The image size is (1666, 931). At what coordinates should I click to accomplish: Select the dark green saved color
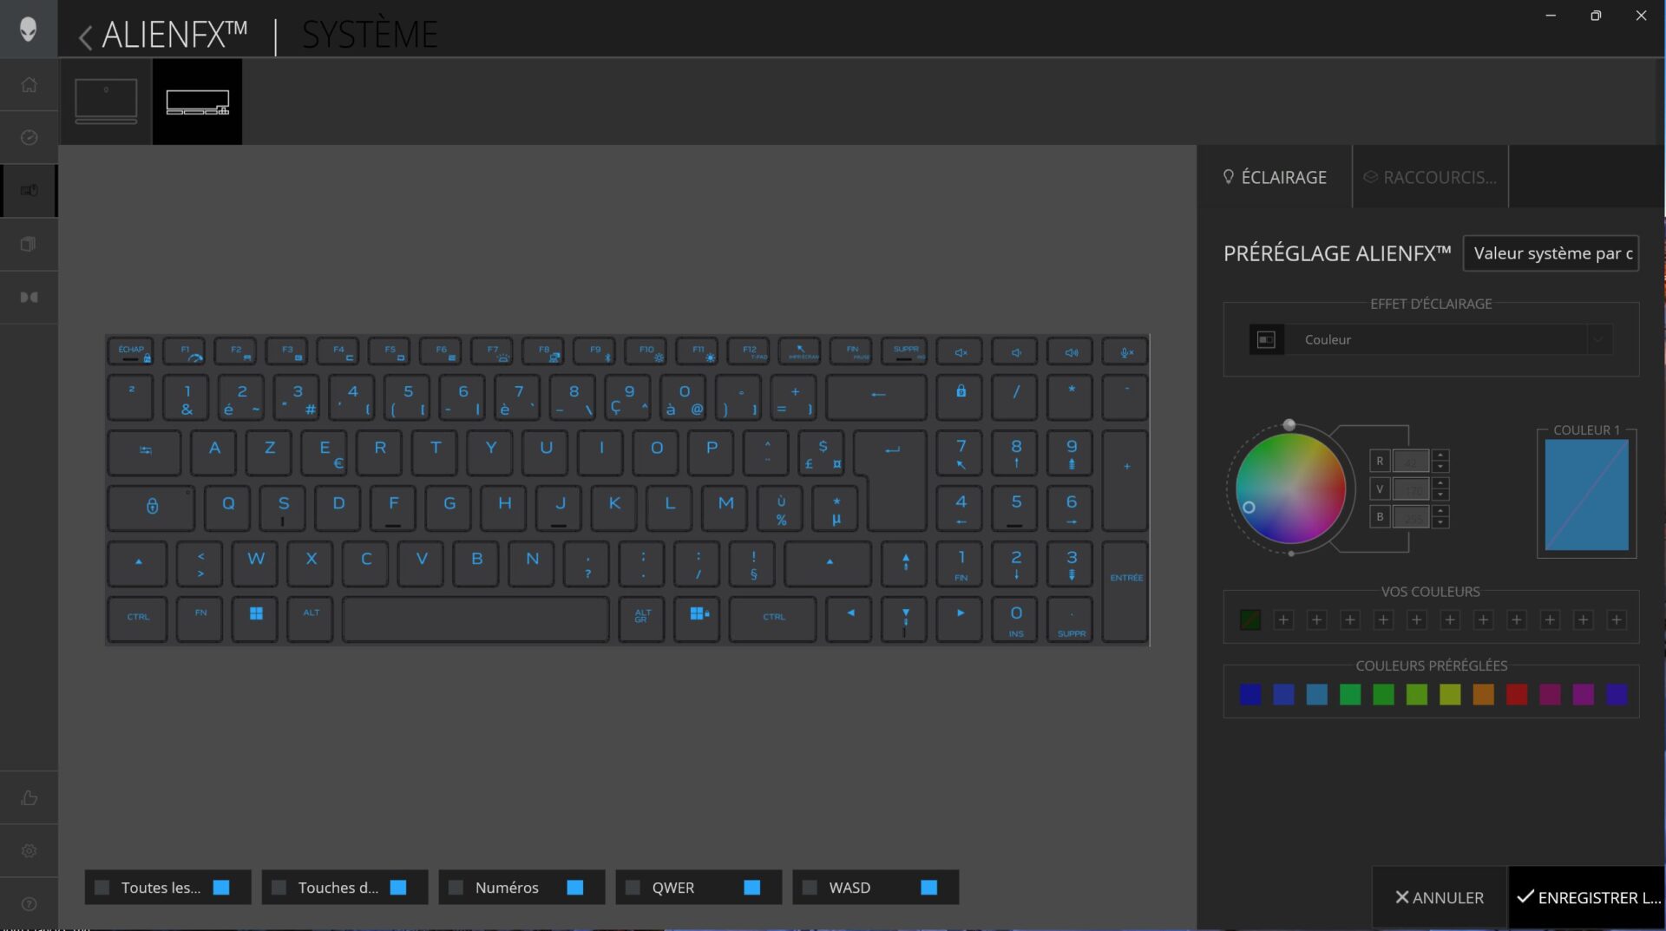[x=1250, y=620]
